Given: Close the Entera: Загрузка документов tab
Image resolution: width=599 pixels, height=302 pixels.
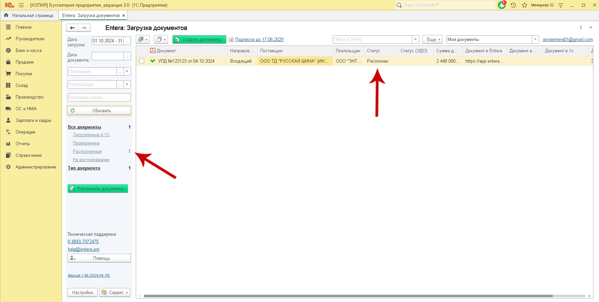Looking at the screenshot, I should (x=123, y=16).
